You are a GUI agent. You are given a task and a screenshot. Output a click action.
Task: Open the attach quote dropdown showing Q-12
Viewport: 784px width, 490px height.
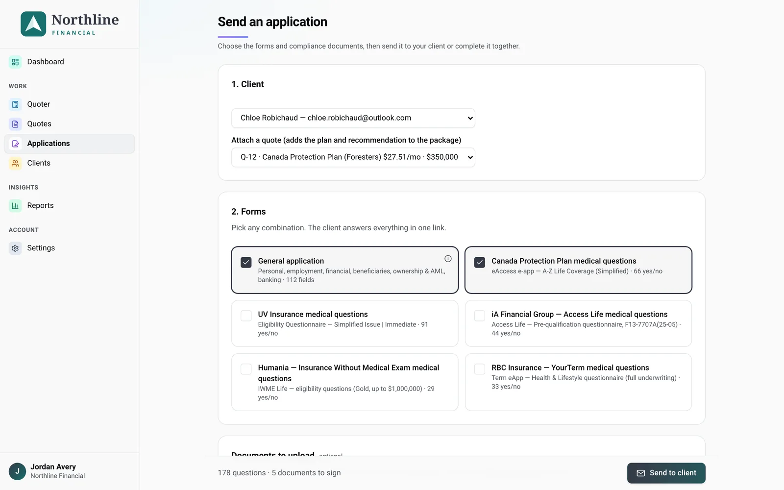click(353, 157)
